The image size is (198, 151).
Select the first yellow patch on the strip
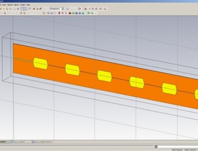40,63
